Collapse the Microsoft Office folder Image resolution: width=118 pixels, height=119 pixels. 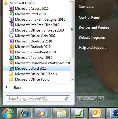[19, 3]
